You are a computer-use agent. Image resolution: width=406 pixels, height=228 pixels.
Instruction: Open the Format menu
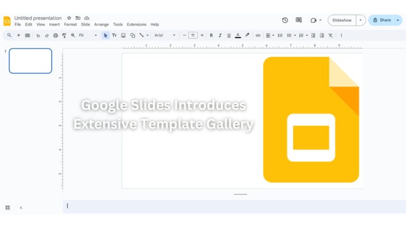(x=70, y=25)
